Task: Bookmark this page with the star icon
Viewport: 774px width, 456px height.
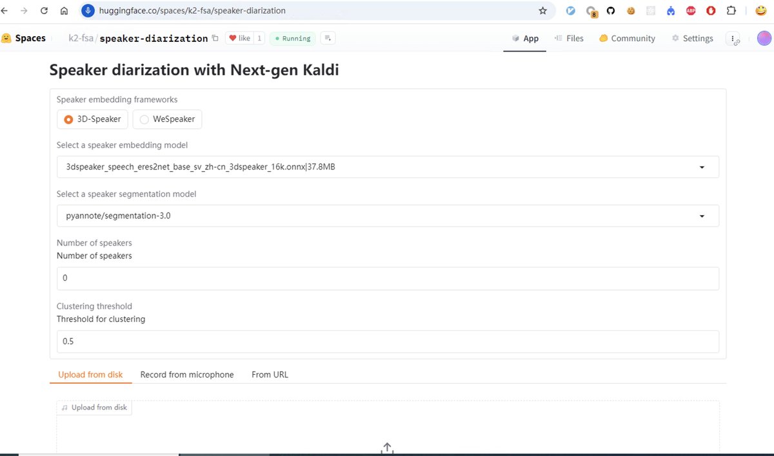Action: 542,11
